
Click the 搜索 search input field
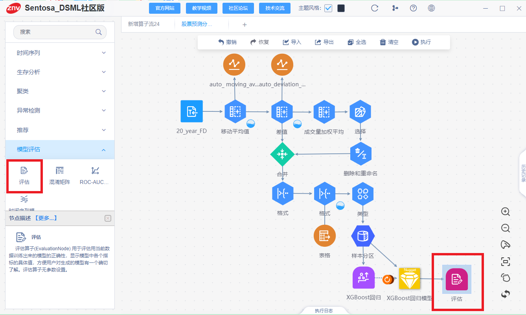point(60,32)
